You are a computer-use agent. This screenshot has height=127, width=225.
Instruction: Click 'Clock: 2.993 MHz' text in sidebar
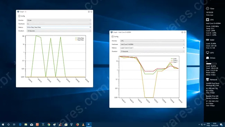(x=213, y=26)
